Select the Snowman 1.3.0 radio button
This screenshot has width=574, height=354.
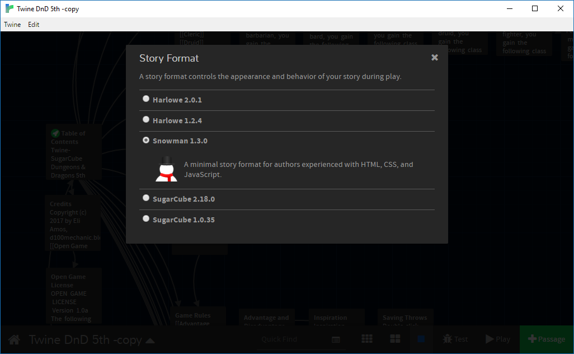[x=146, y=140]
